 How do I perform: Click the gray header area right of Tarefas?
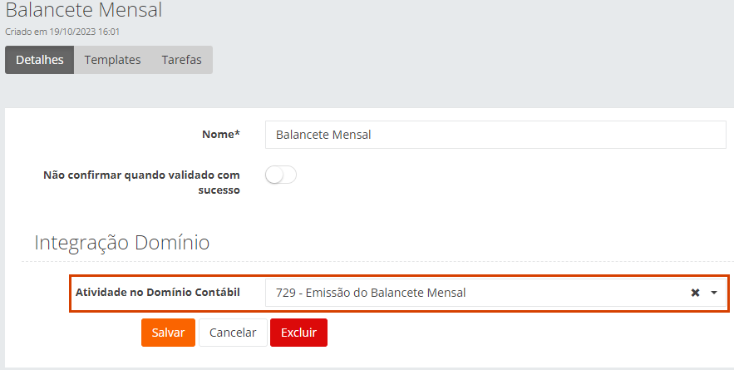[x=466, y=60]
